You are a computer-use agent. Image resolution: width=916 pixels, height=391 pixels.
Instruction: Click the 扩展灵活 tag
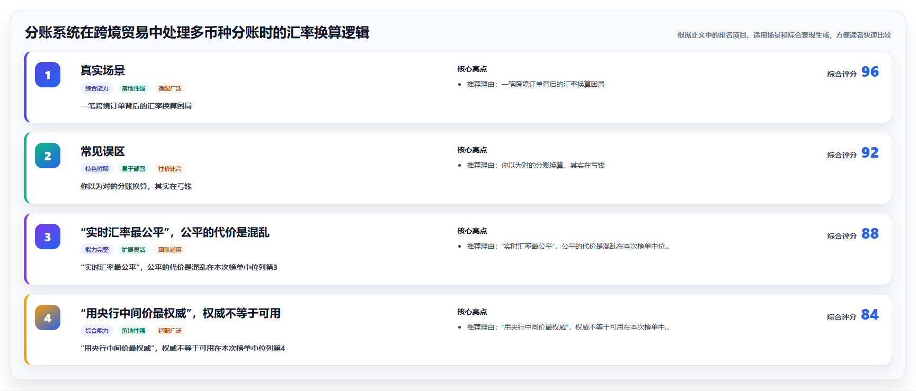point(134,250)
